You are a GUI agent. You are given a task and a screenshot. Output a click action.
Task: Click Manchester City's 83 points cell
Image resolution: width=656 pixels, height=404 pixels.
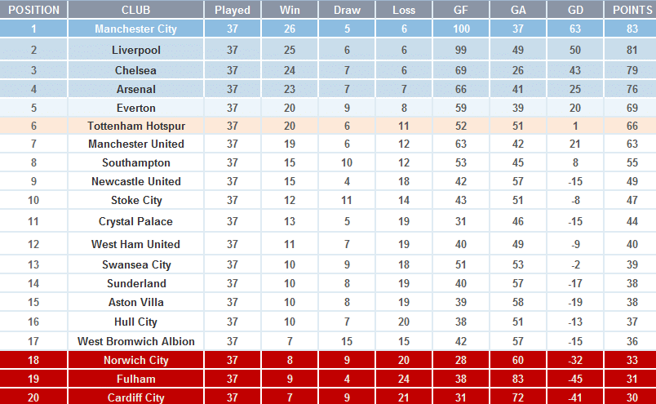tap(632, 29)
